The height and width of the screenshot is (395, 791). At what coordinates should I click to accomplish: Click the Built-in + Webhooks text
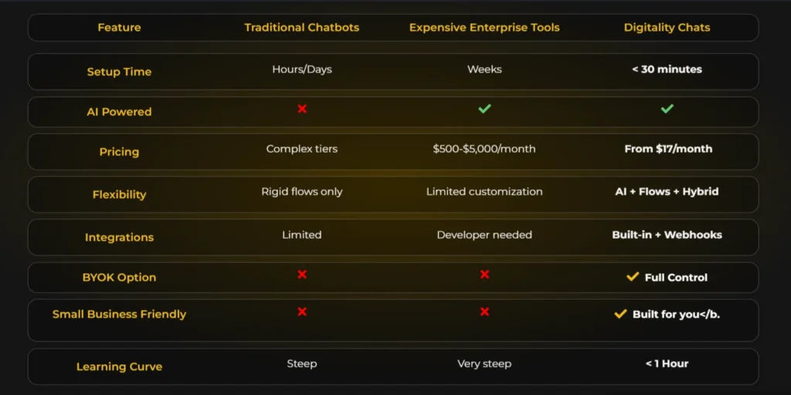pos(667,235)
